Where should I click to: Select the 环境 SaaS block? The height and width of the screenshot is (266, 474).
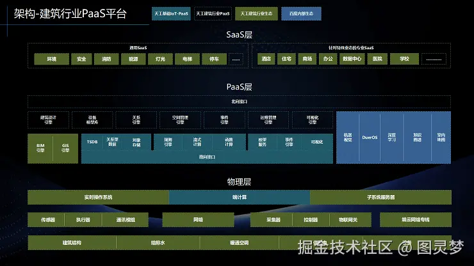point(52,59)
